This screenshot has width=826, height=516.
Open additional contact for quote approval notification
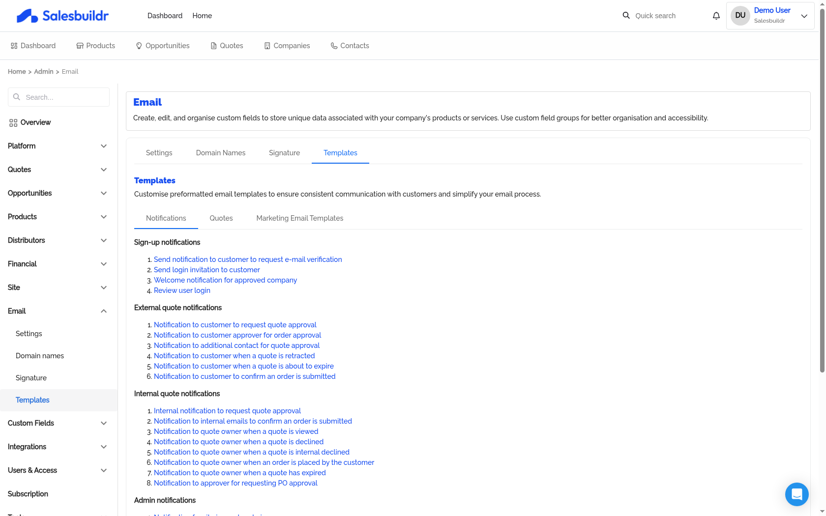point(236,345)
